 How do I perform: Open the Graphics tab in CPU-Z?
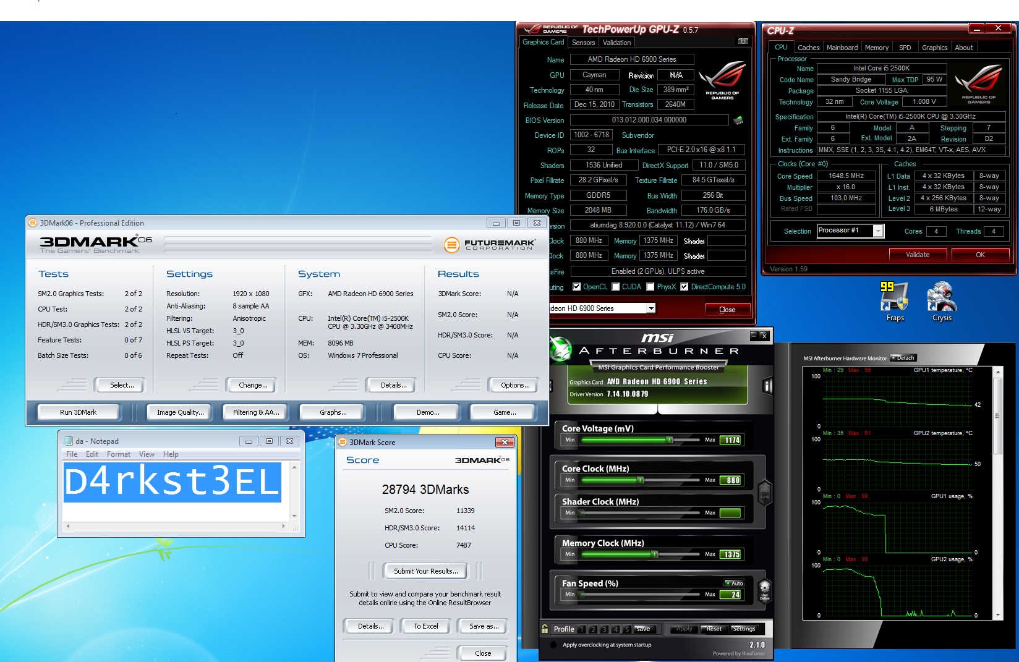(x=934, y=48)
